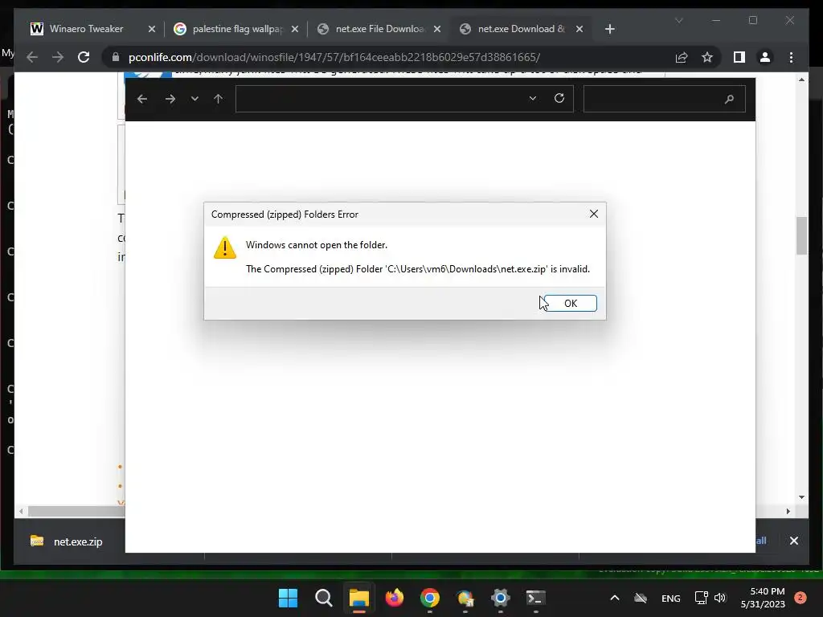Open the Windows Start menu
The height and width of the screenshot is (617, 823).
pyautogui.click(x=288, y=598)
